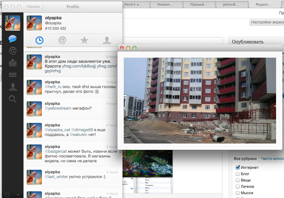
Task: Open the Timeline sidebar icon (speech bubble)
Action: (x=12, y=39)
